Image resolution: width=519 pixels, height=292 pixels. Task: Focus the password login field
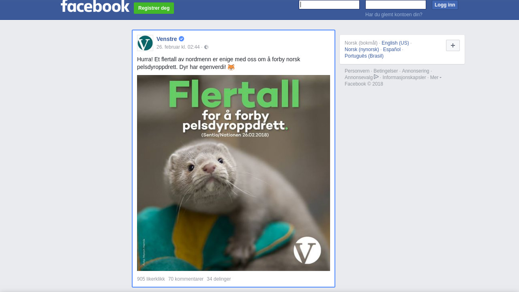click(x=396, y=4)
